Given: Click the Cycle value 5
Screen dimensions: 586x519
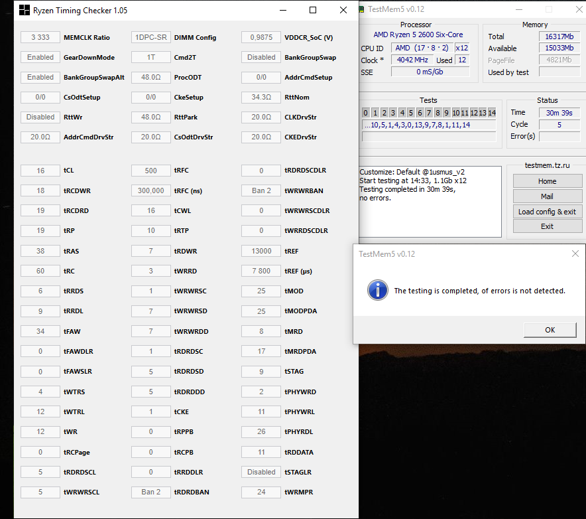Looking at the screenshot, I should (x=559, y=125).
